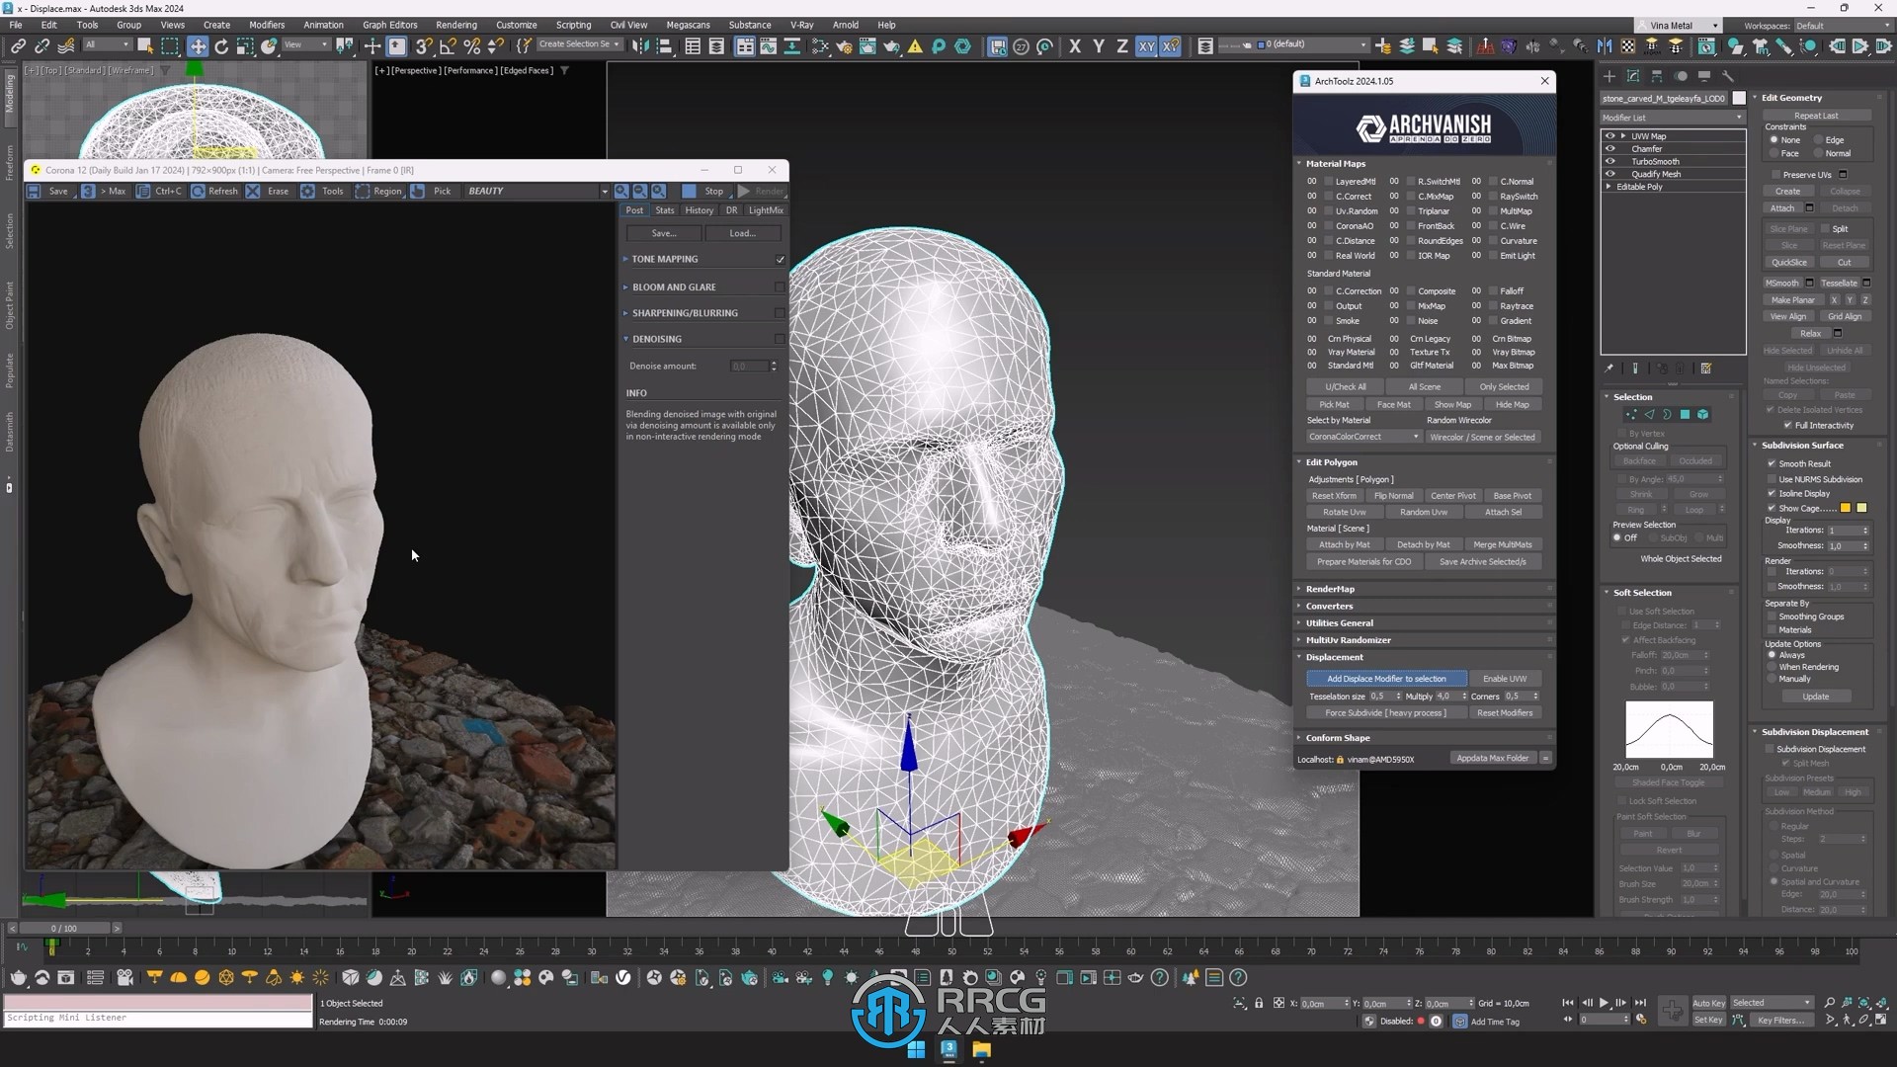Open the Hierarchy command panel tab
Viewport: 1897px width, 1067px height.
coord(1657,76)
